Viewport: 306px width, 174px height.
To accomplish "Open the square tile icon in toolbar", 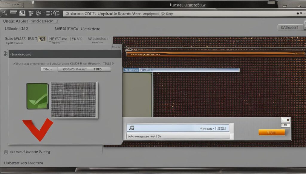I will pos(22,13).
